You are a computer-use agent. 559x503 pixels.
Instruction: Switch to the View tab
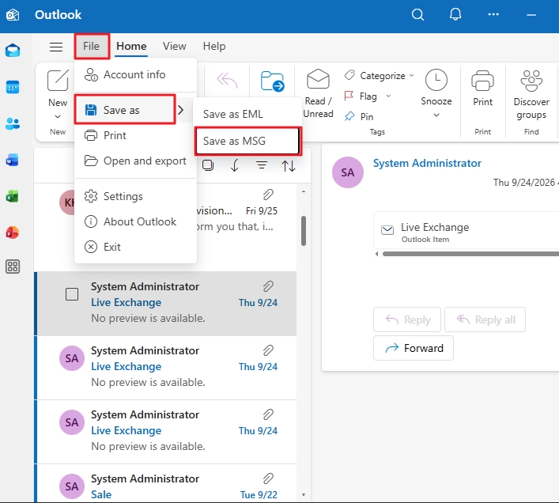[174, 46]
